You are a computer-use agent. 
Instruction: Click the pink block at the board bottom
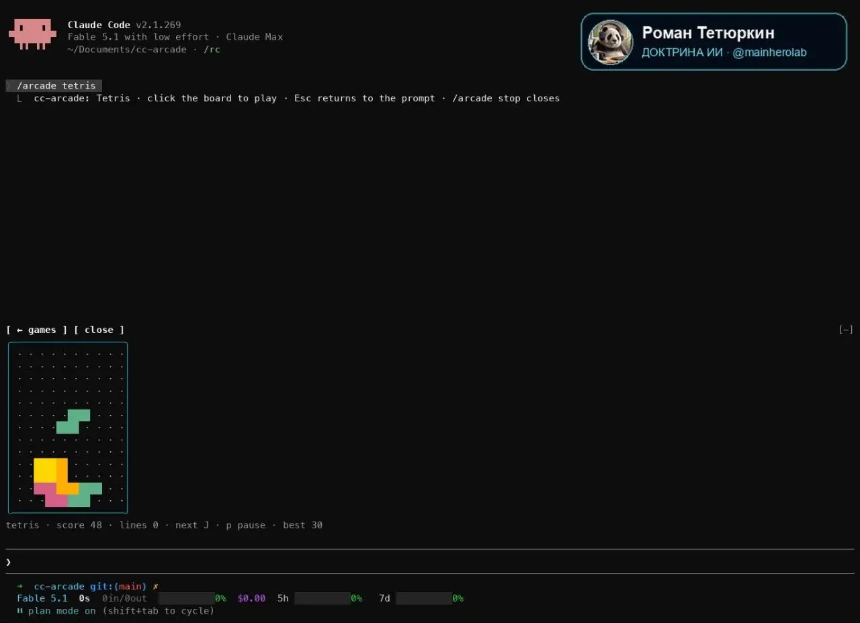(x=51, y=495)
